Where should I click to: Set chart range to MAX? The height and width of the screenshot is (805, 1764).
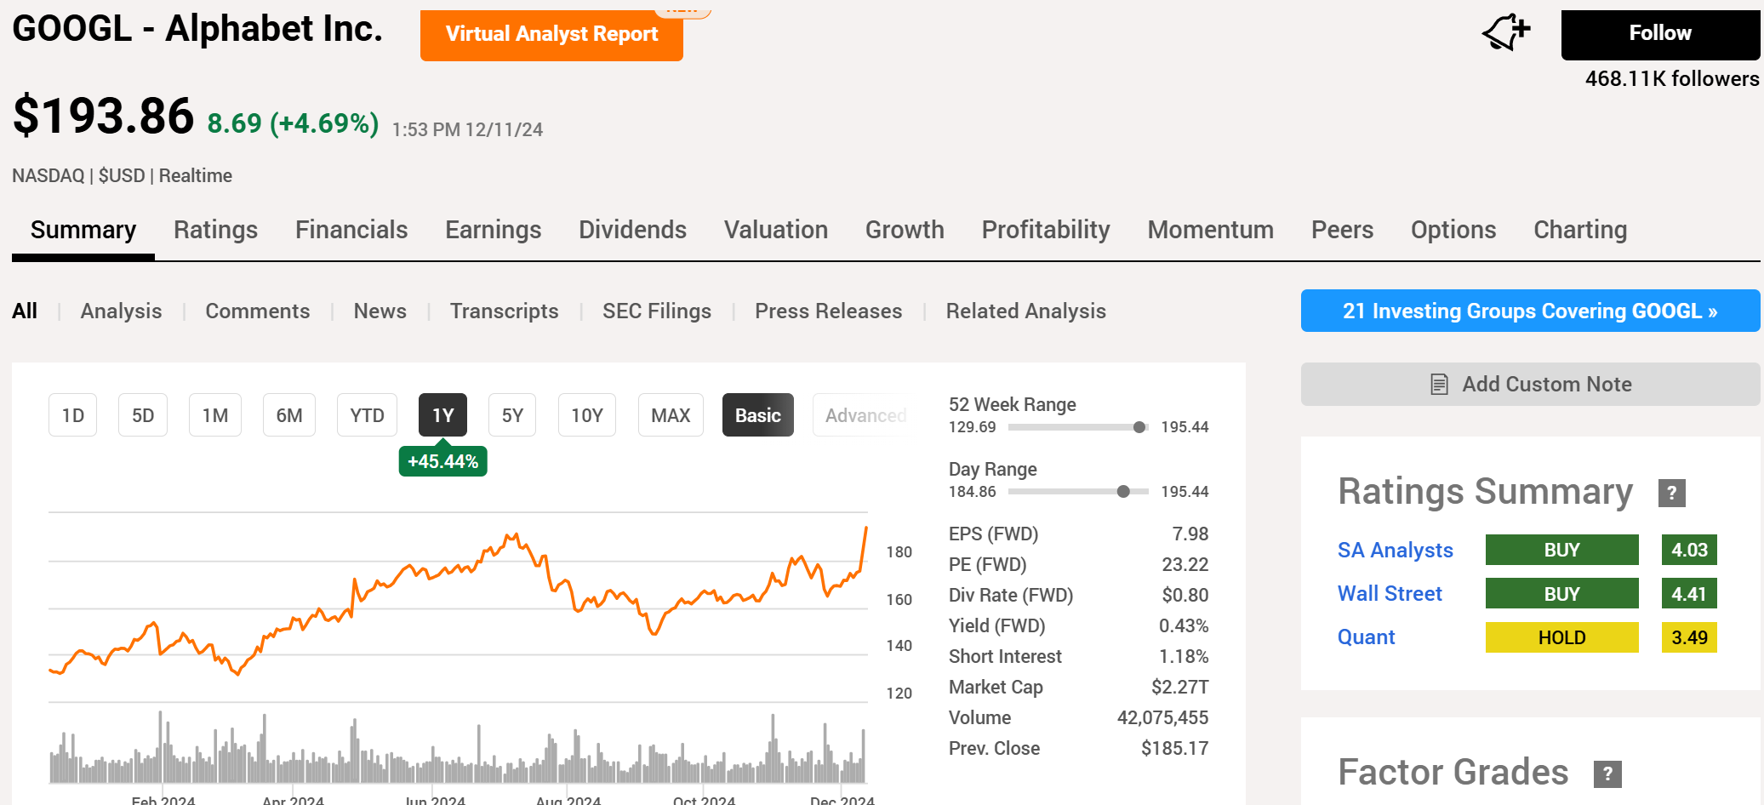click(x=671, y=415)
